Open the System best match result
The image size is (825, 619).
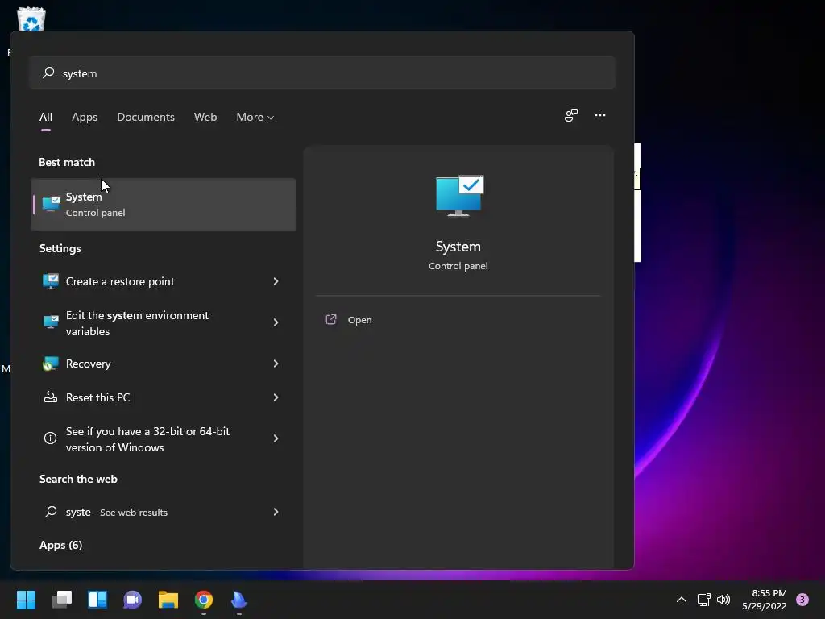click(x=164, y=204)
